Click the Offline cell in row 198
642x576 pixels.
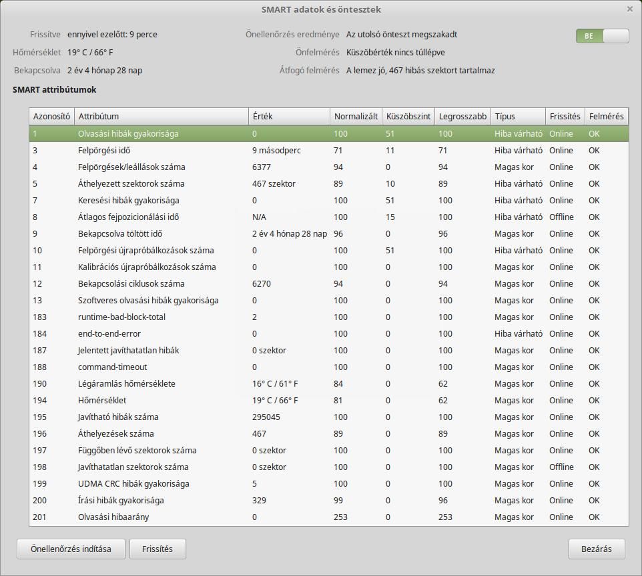click(x=561, y=467)
